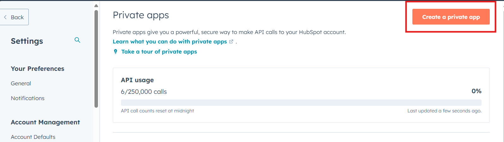Image resolution: width=504 pixels, height=142 pixels.
Task: Click the Private apps page title
Action: [x=141, y=15]
